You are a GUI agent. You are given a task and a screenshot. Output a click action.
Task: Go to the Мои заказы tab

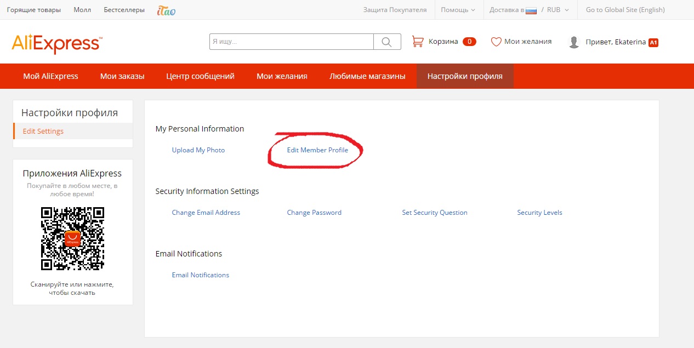click(122, 76)
